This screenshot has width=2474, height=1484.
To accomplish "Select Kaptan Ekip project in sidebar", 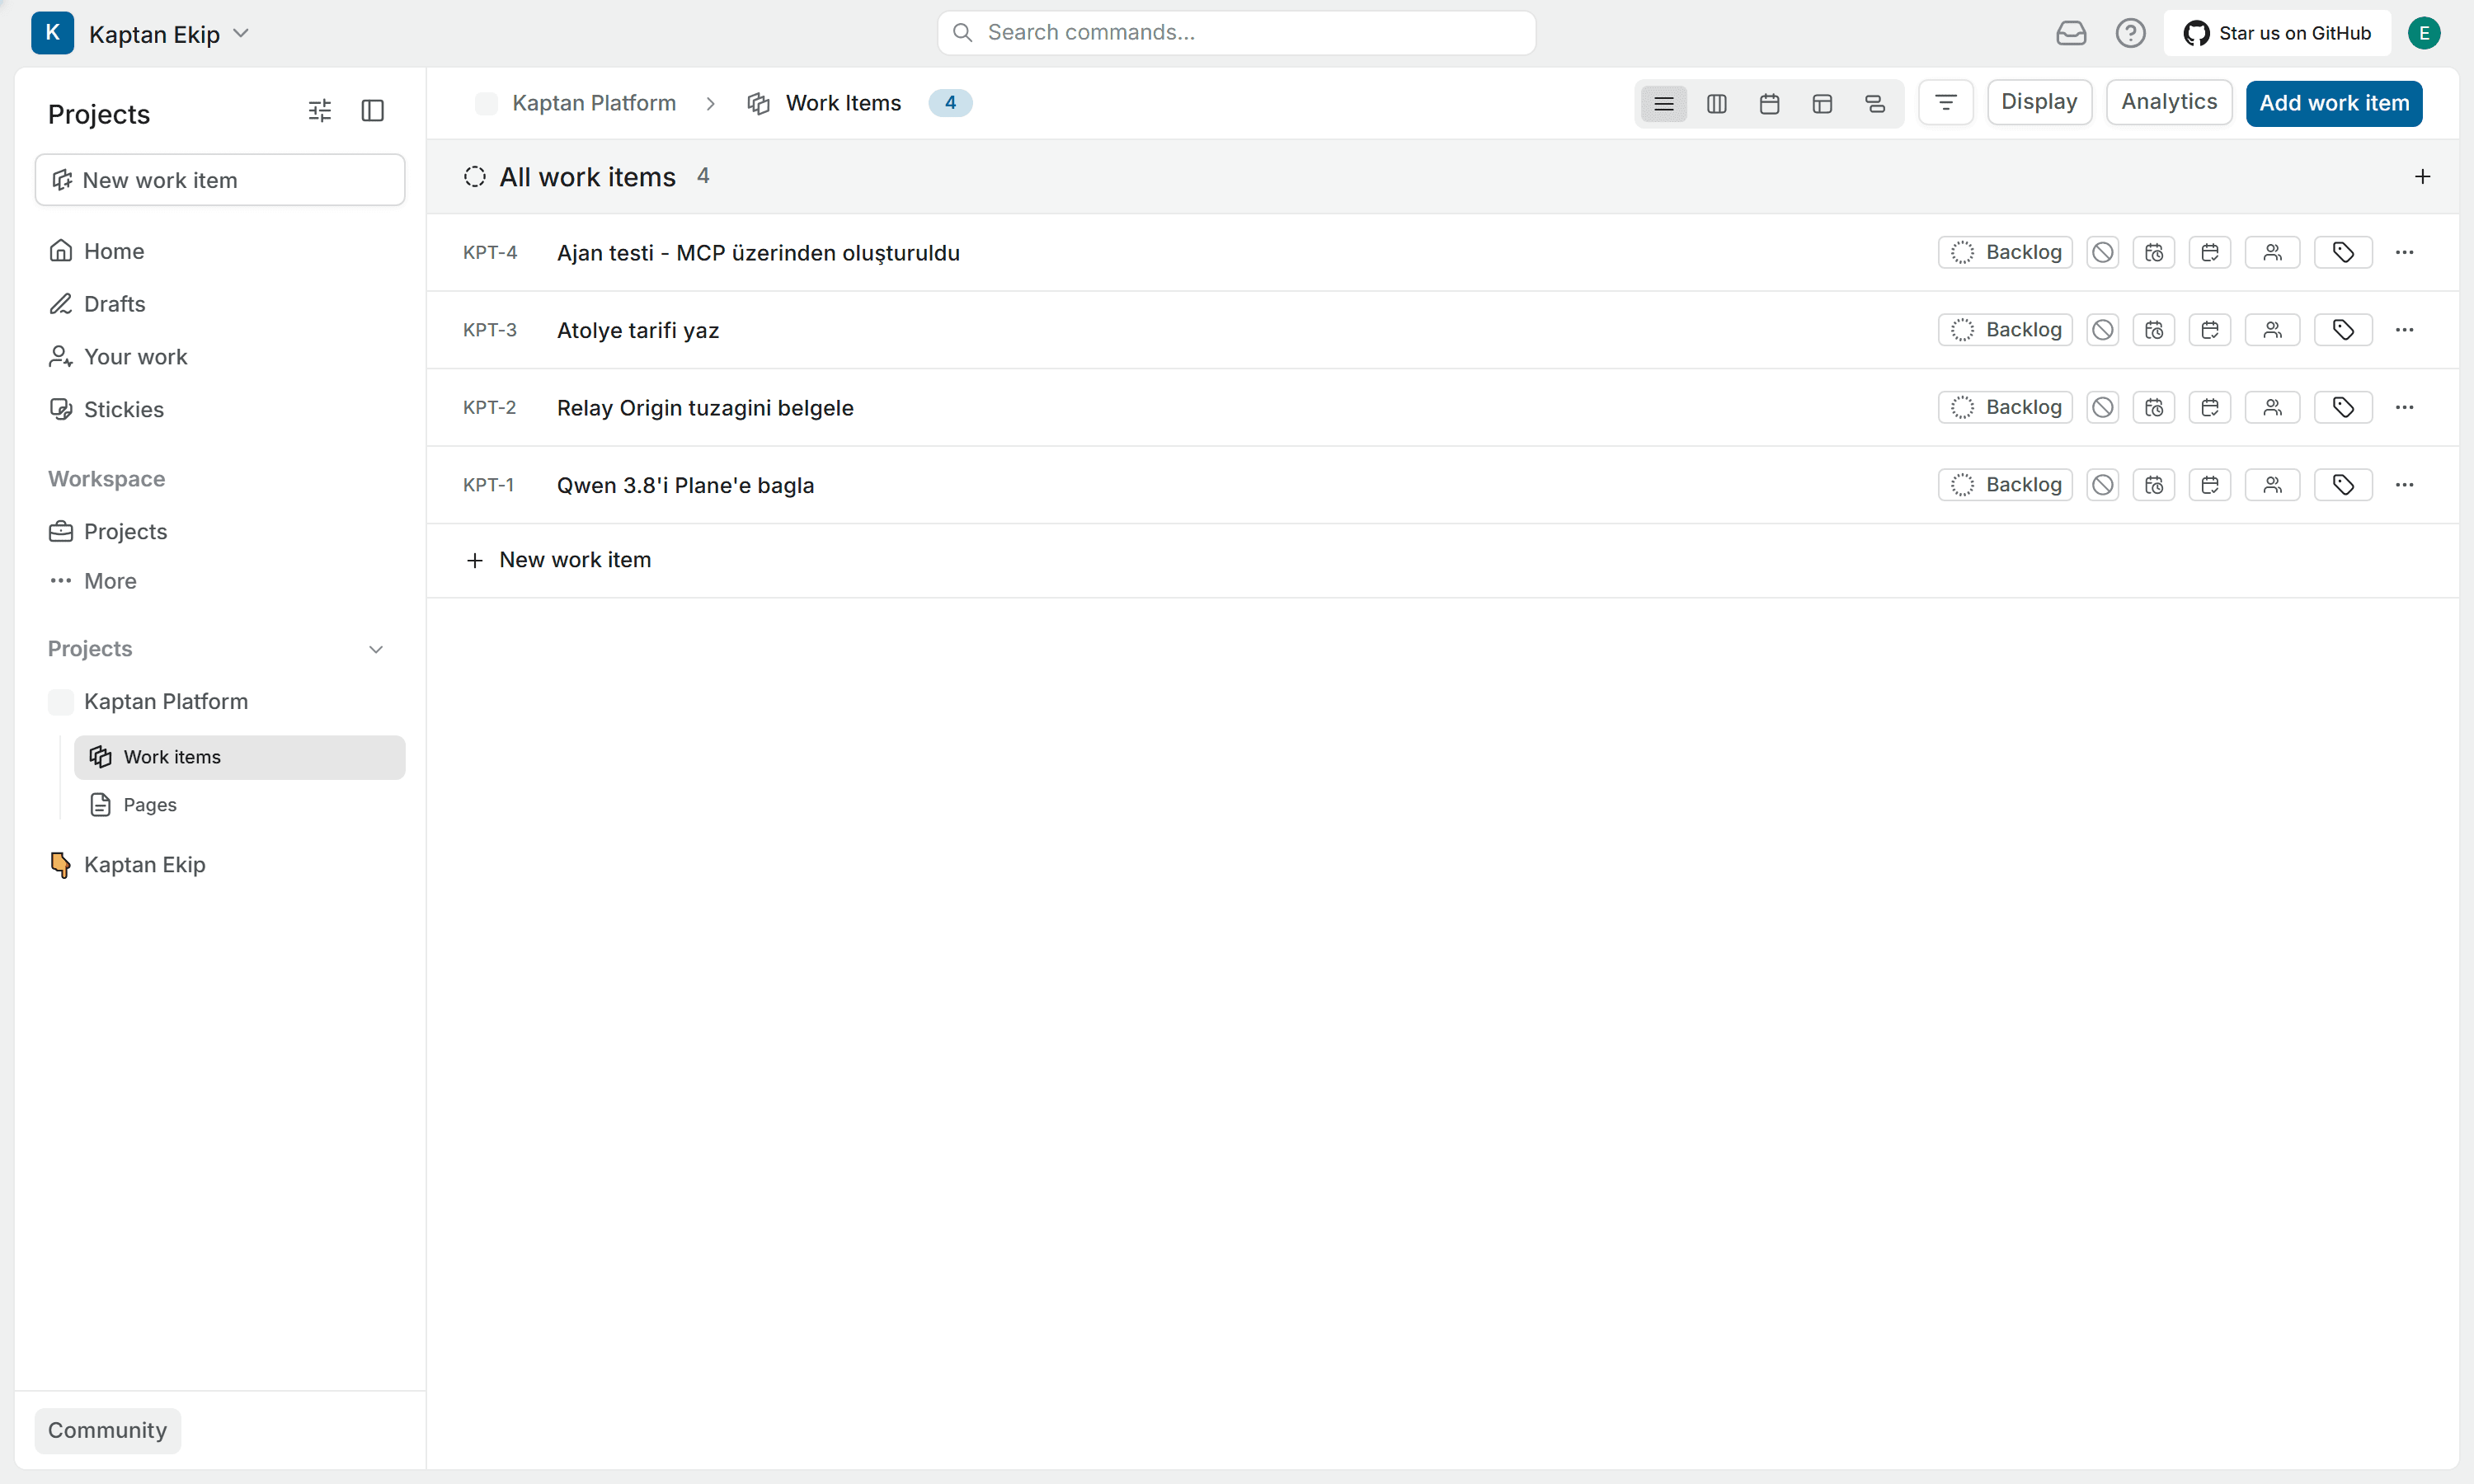I will pyautogui.click(x=219, y=865).
